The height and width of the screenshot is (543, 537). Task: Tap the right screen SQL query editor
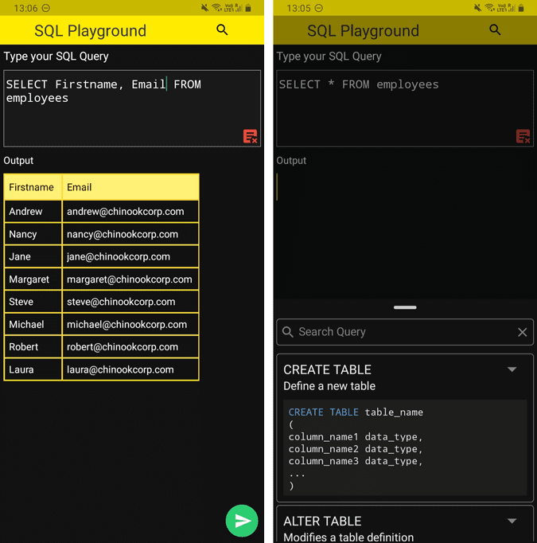pos(405,108)
